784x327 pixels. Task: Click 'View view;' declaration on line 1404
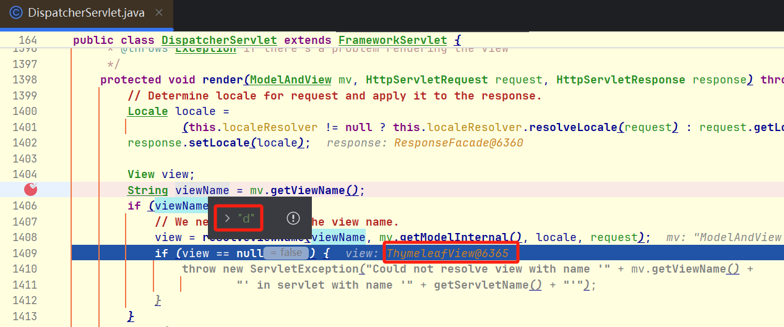[x=162, y=174]
